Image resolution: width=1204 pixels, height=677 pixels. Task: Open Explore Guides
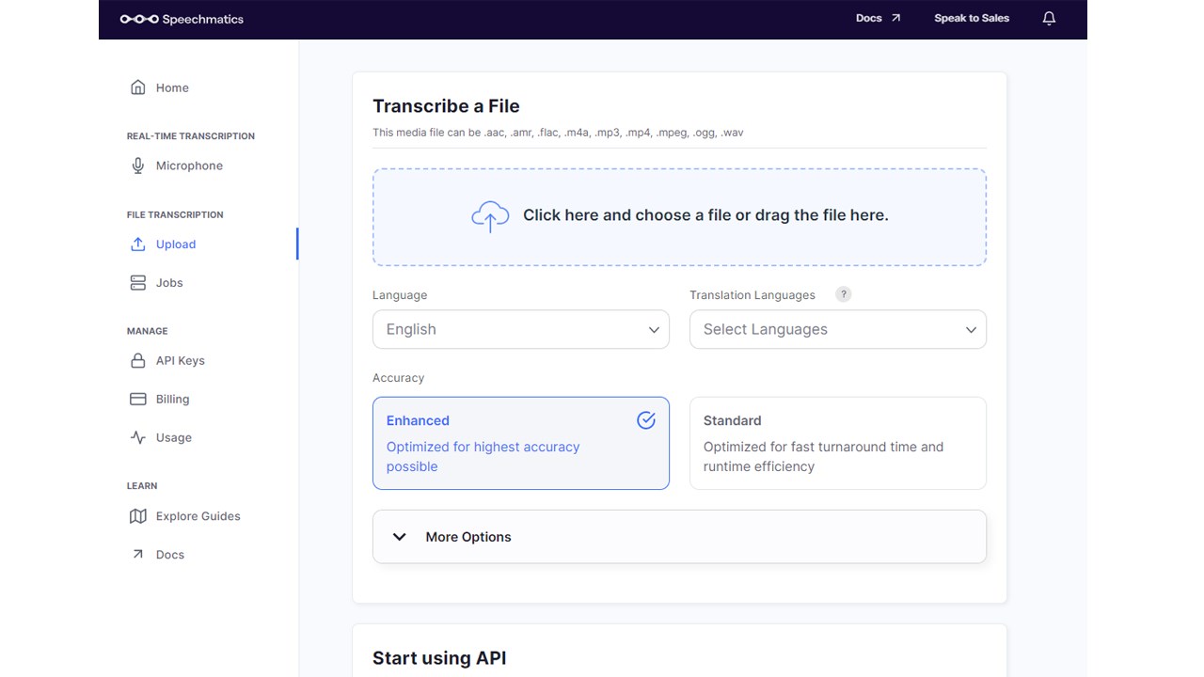click(198, 516)
